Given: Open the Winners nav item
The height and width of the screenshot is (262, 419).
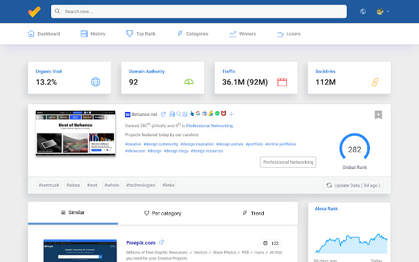Looking at the screenshot, I should click(243, 33).
